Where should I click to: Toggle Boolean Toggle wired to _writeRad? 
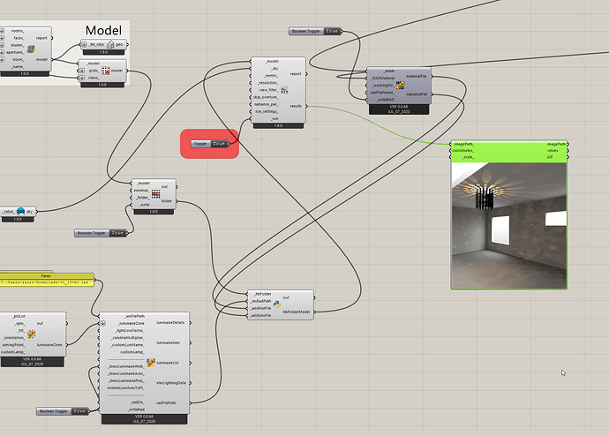coord(79,411)
